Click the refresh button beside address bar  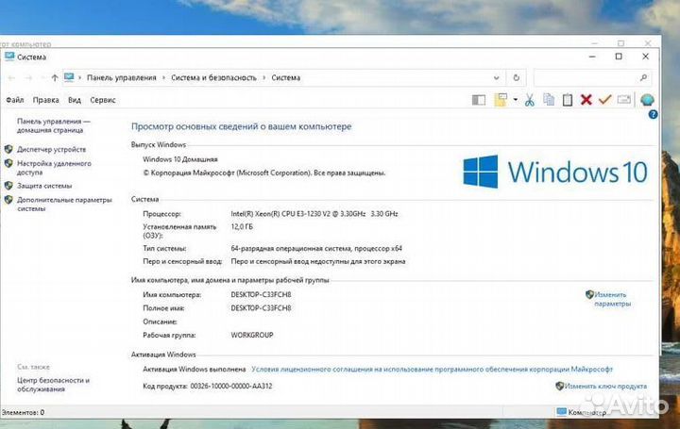coord(518,77)
